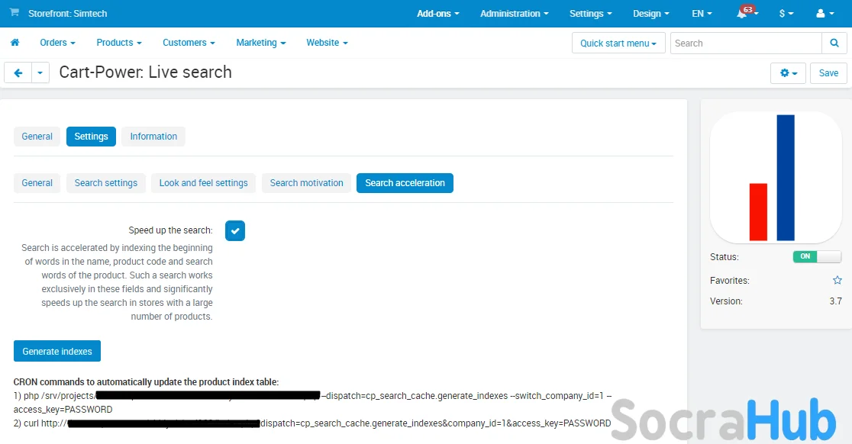The height and width of the screenshot is (444, 852).
Task: Click the magnifying glass search button
Action: (x=834, y=43)
